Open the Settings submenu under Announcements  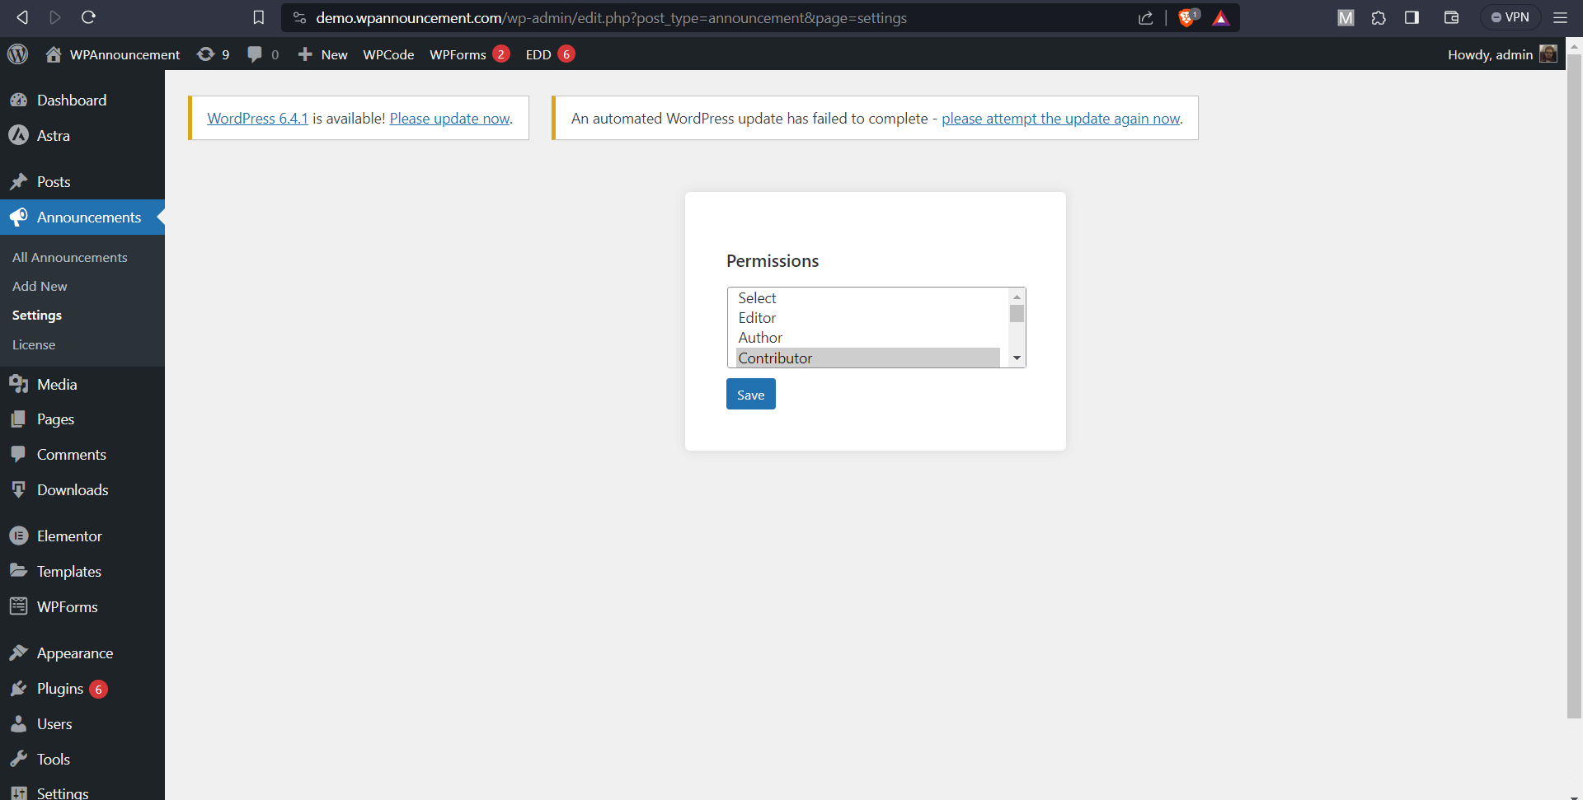[x=37, y=316]
